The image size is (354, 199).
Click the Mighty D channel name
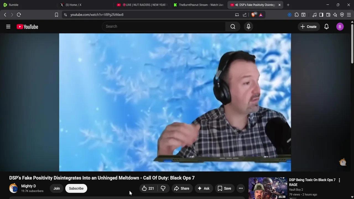tap(28, 186)
